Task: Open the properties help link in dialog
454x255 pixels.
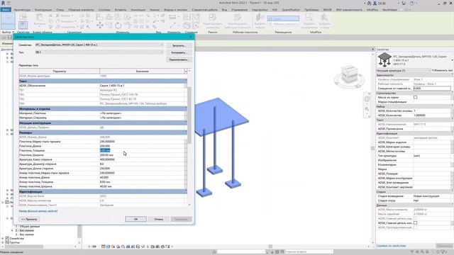Action: [38, 211]
